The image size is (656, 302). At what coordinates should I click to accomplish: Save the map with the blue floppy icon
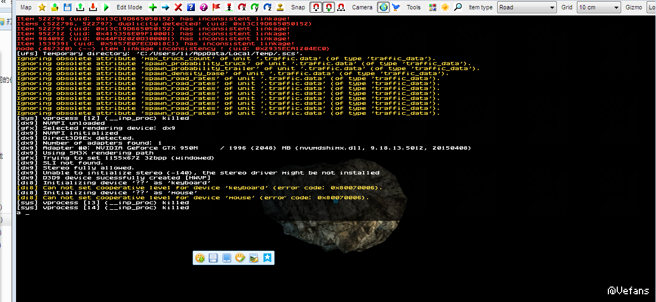(67, 7)
